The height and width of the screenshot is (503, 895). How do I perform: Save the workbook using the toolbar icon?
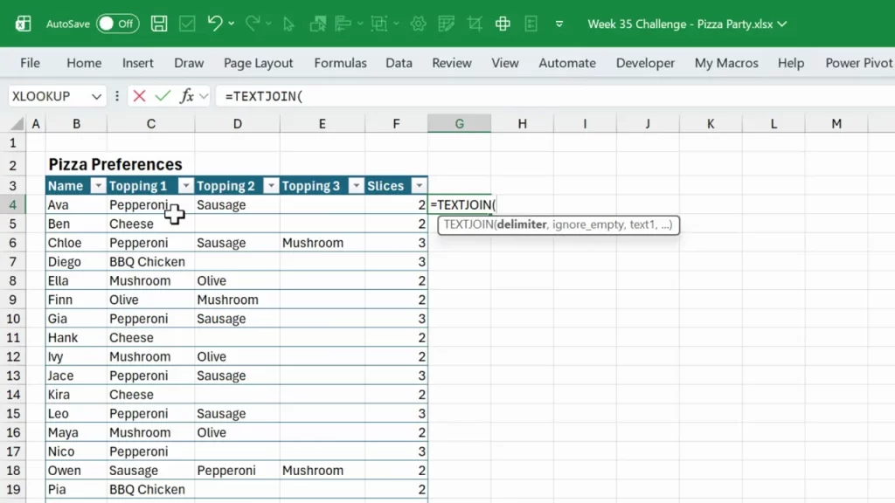(x=158, y=24)
